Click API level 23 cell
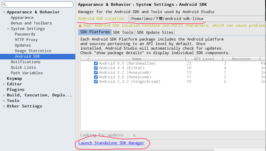 189,63
